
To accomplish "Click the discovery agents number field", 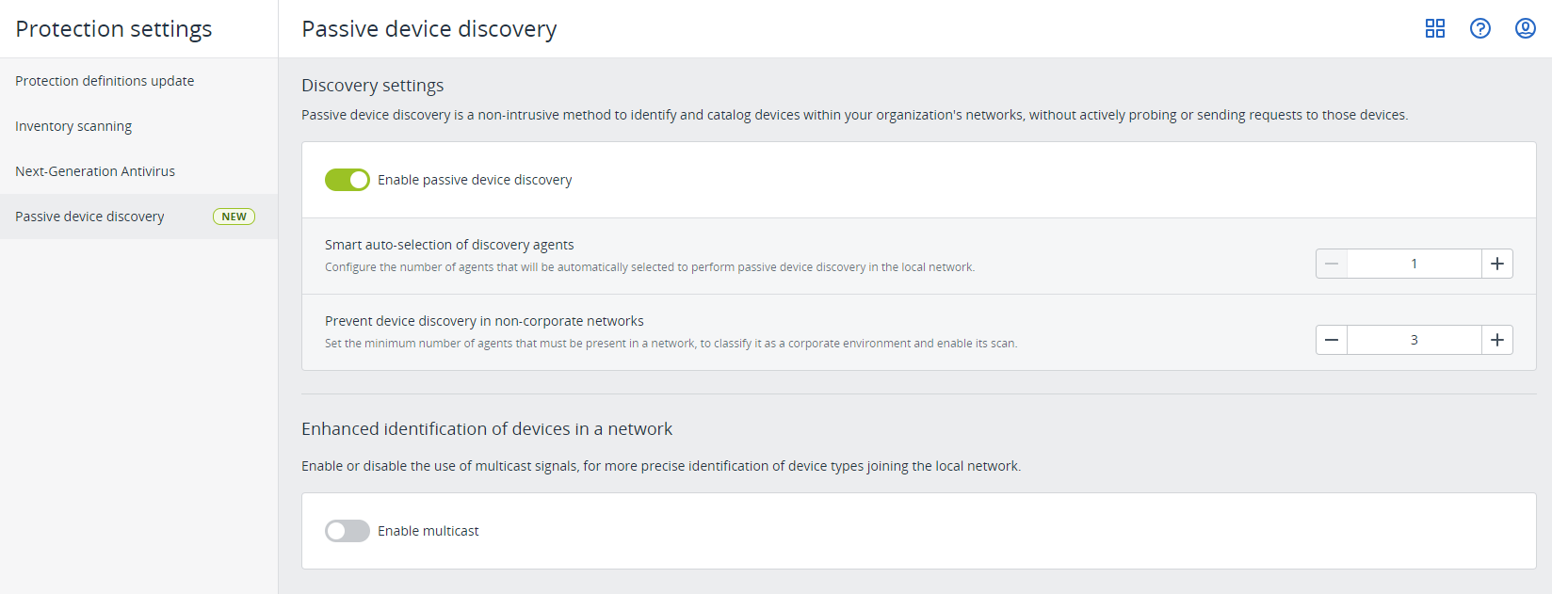I will click(1415, 264).
